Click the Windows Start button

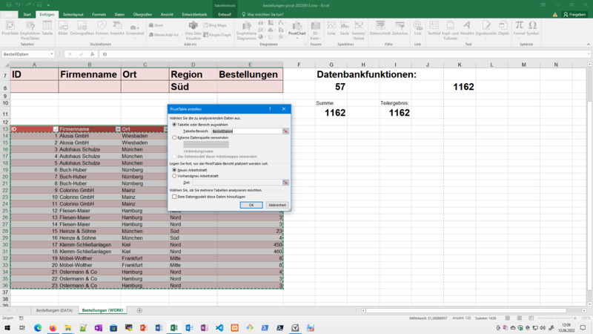pyautogui.click(x=7, y=327)
